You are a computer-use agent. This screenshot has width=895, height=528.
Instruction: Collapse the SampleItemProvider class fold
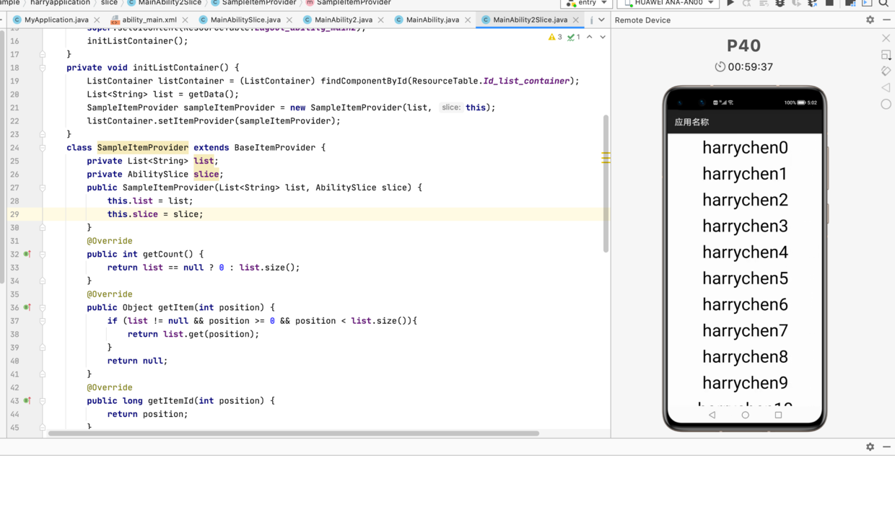point(43,147)
